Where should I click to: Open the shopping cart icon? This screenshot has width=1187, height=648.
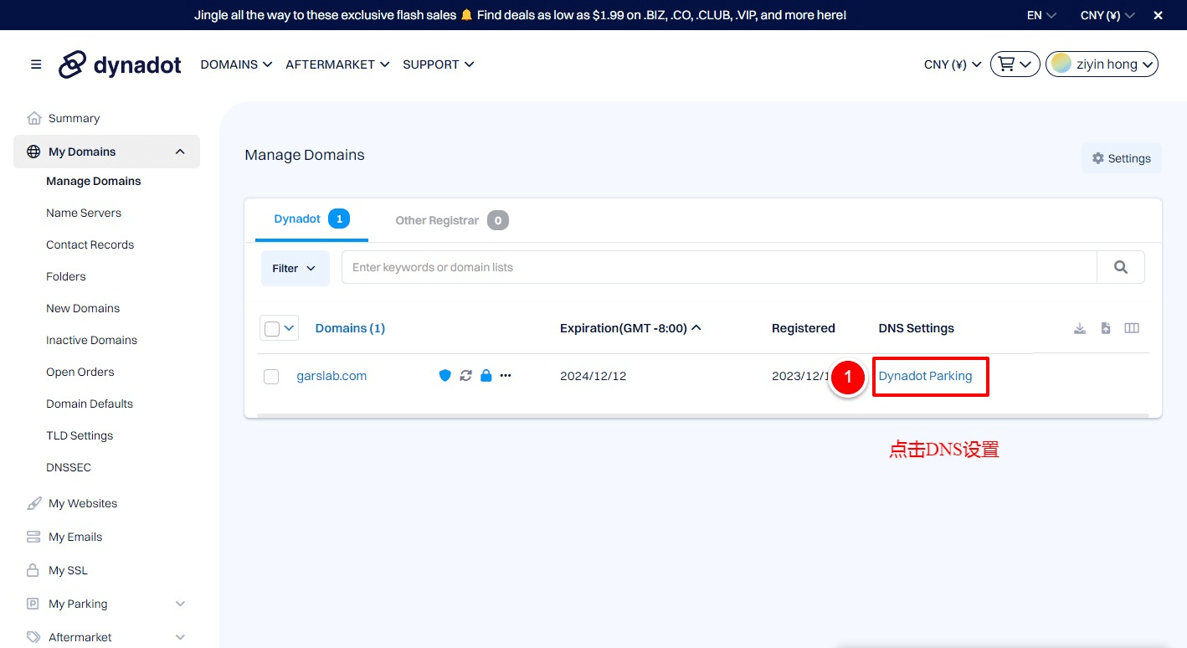click(1015, 64)
